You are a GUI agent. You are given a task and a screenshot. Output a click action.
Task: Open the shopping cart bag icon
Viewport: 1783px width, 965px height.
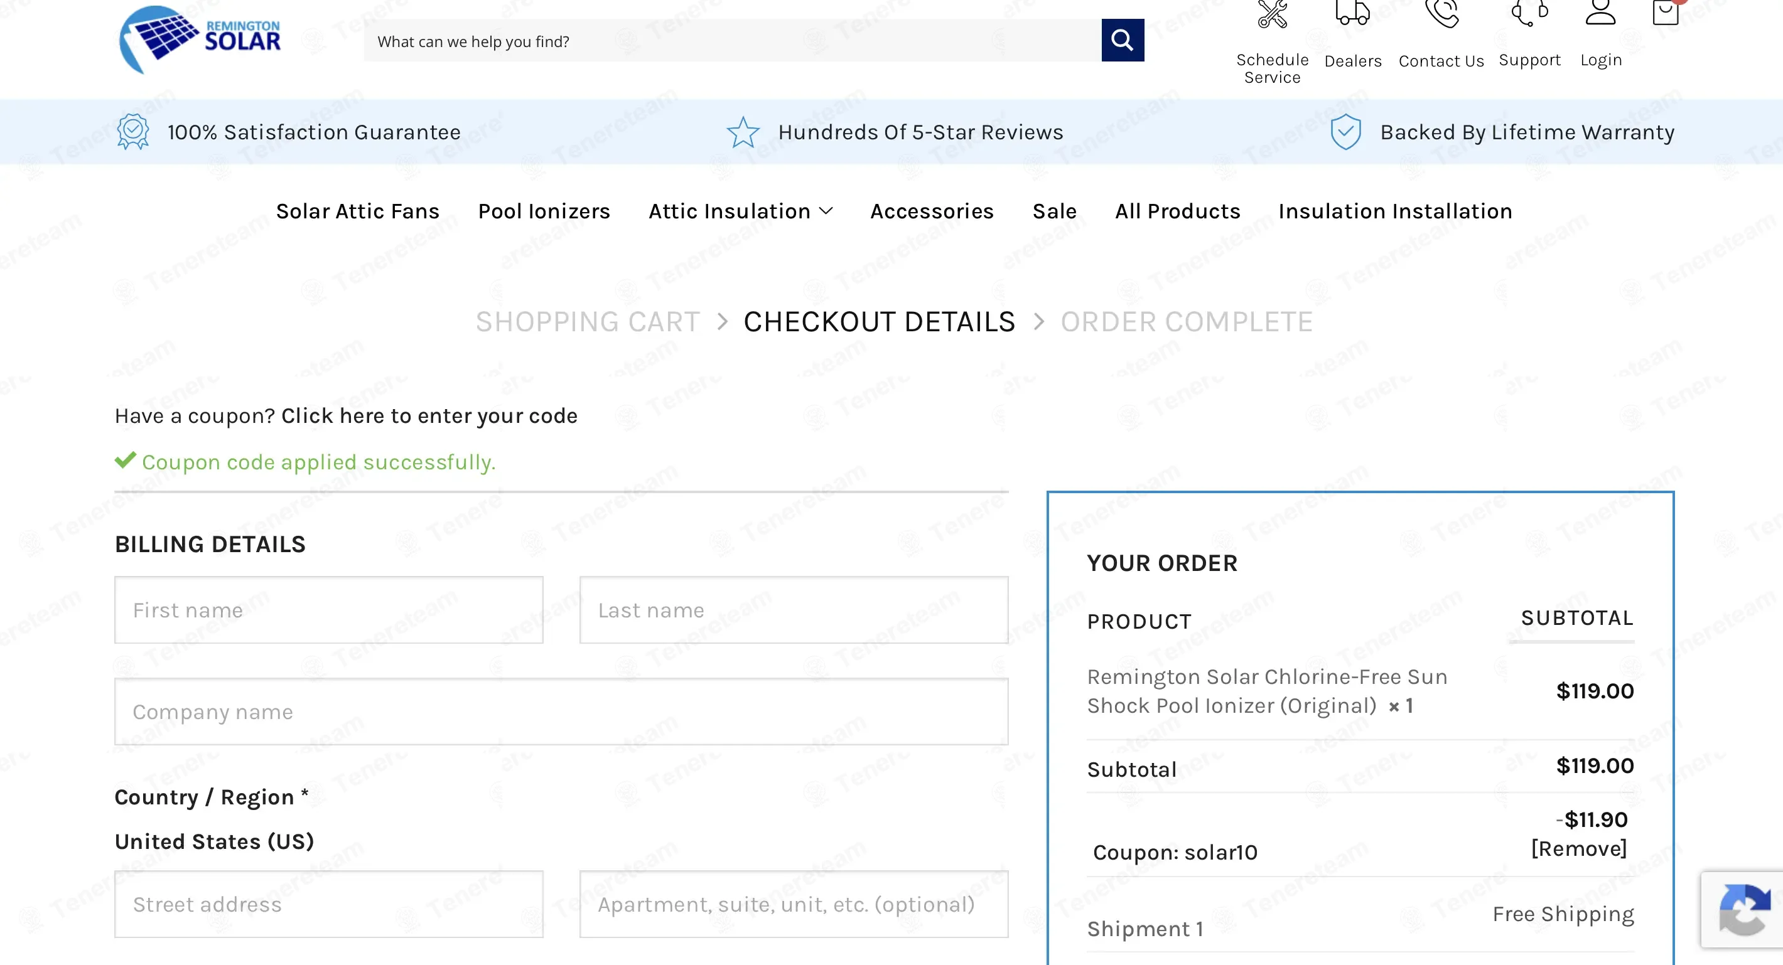click(x=1666, y=13)
